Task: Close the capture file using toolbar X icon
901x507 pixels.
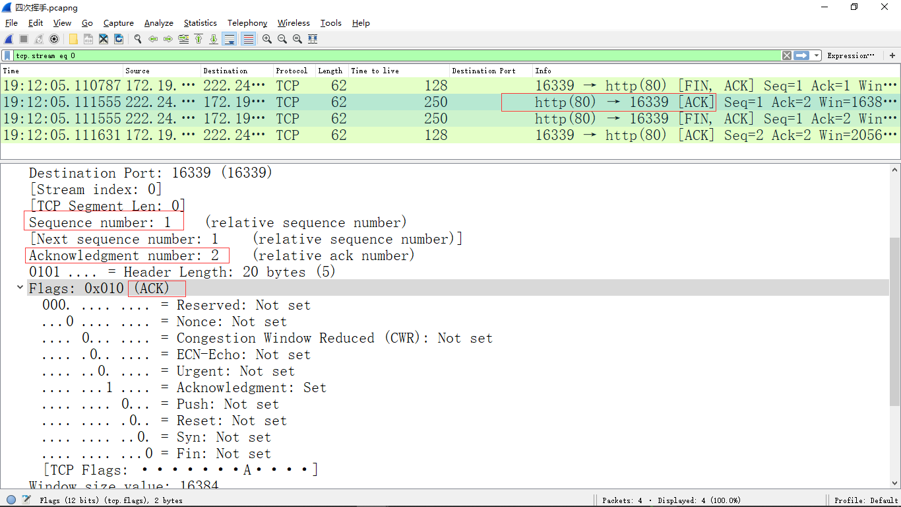Action: point(104,39)
